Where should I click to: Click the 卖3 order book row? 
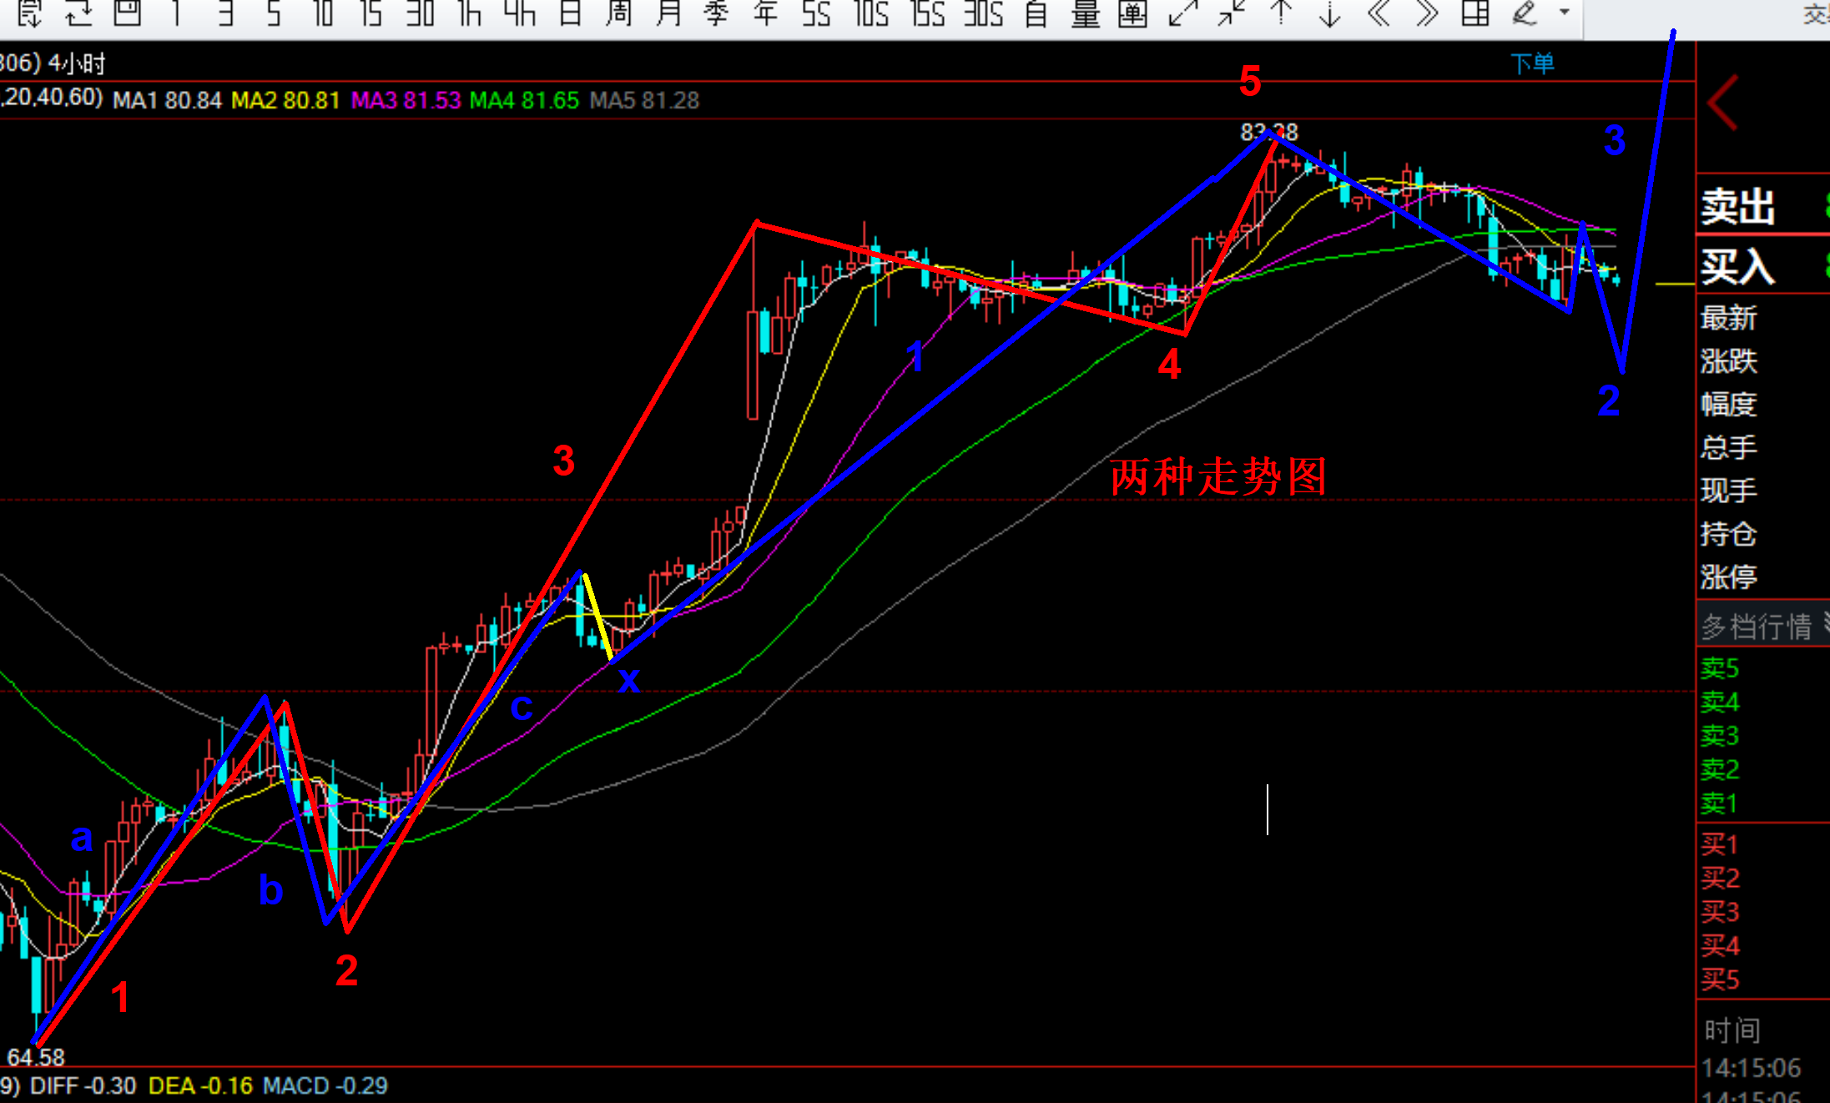click(1721, 736)
